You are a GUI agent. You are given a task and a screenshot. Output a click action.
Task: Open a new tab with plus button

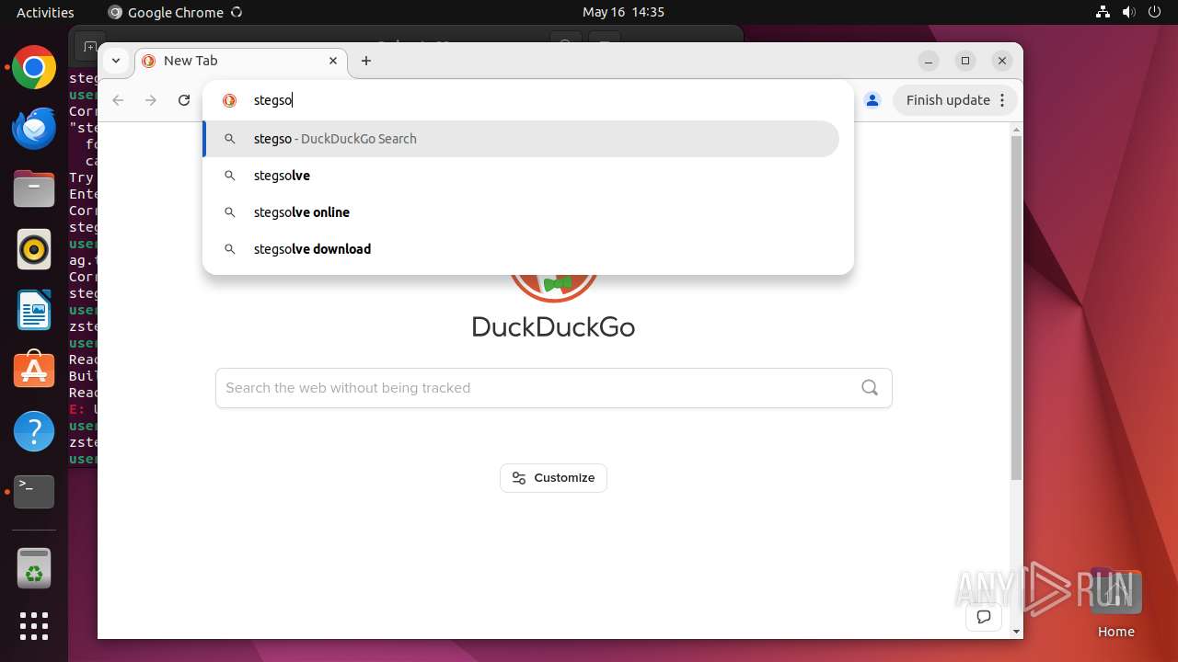click(366, 61)
